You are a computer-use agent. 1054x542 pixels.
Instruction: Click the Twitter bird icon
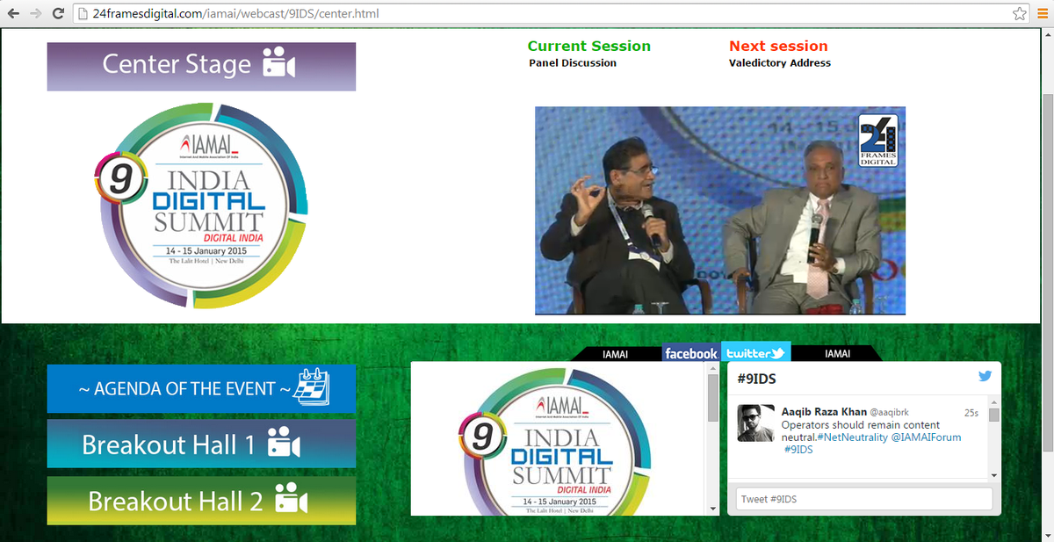pos(985,376)
